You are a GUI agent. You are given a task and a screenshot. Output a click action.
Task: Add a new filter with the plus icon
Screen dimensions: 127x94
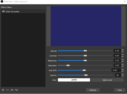(3, 90)
